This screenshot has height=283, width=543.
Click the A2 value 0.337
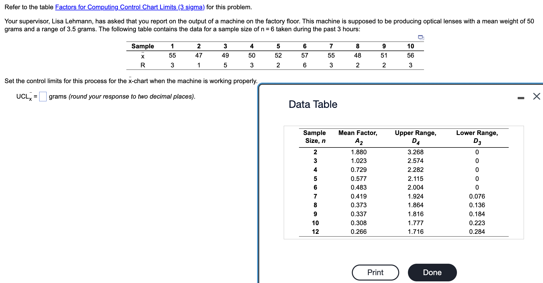(x=359, y=214)
